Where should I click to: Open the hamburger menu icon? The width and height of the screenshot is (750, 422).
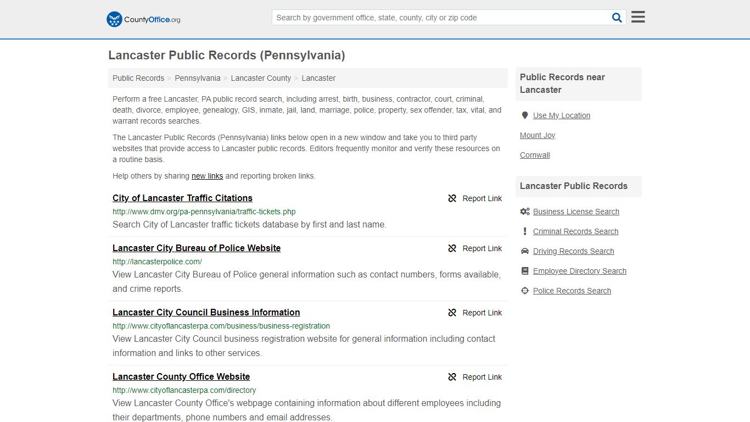(638, 17)
